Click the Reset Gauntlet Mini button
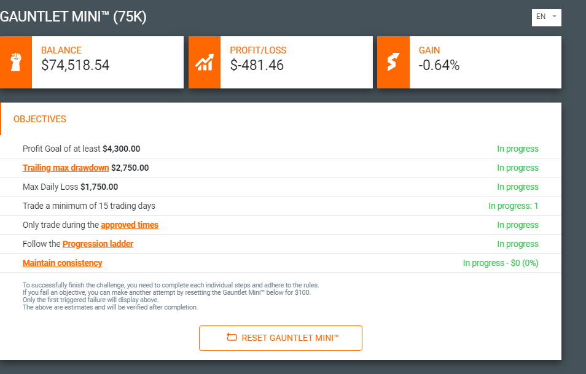Image resolution: width=586 pixels, height=374 pixels. 281,338
